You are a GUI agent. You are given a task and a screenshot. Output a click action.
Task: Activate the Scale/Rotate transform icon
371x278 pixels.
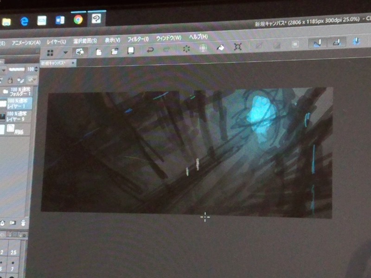[x=237, y=47]
